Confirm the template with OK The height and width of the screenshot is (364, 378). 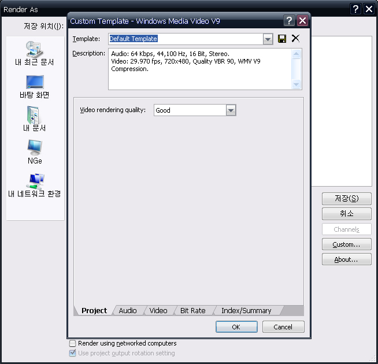coord(236,327)
